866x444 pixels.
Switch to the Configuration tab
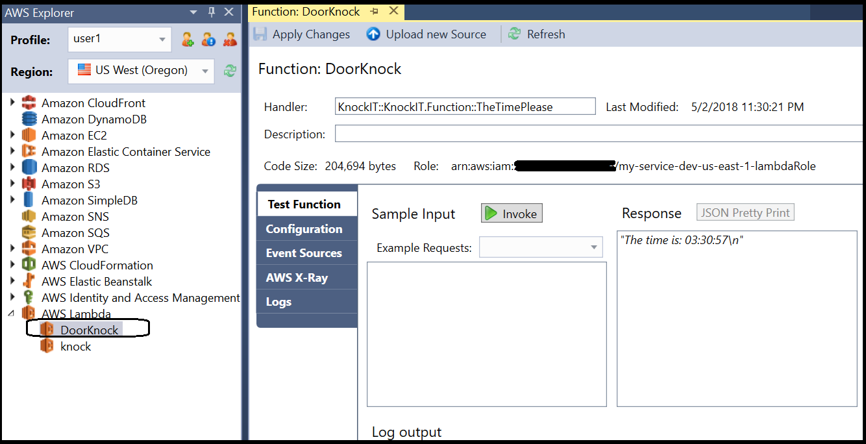[304, 229]
